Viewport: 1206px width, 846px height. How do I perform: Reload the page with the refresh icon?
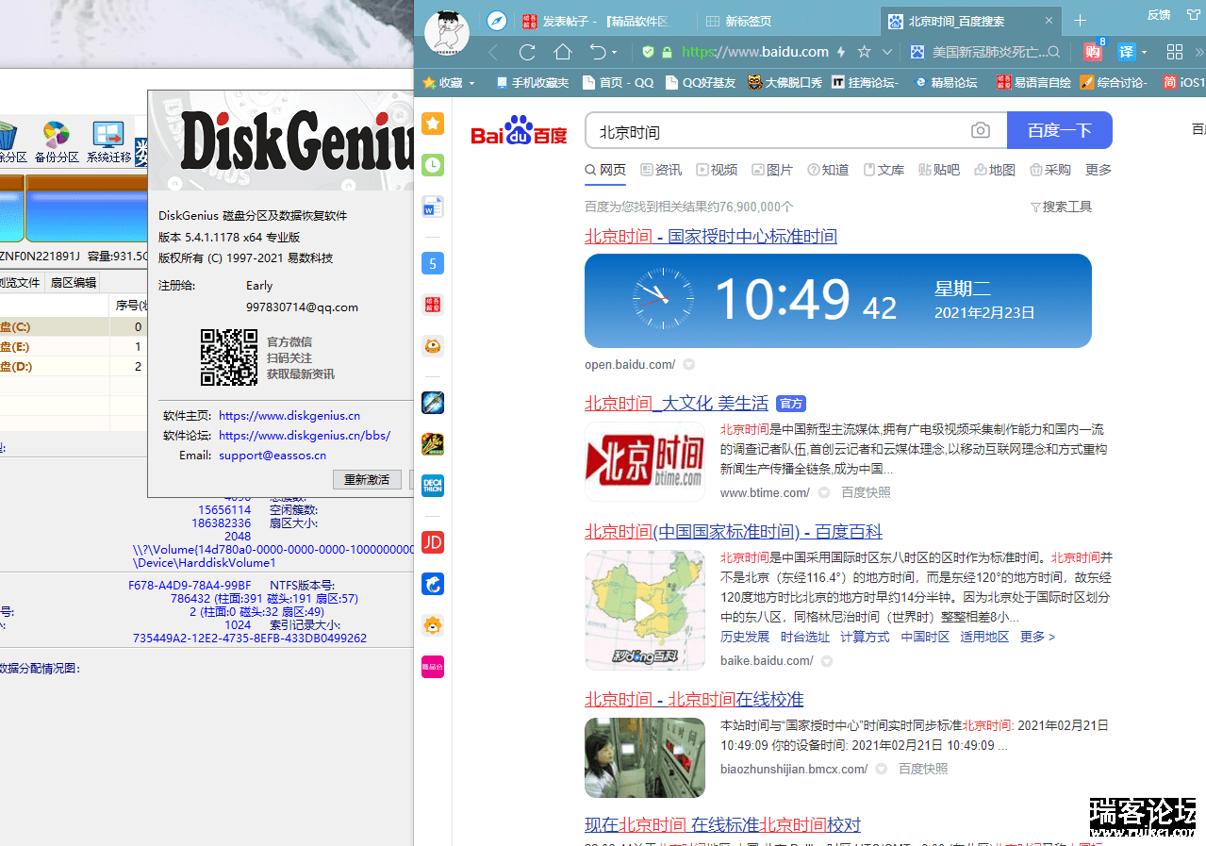coord(527,52)
